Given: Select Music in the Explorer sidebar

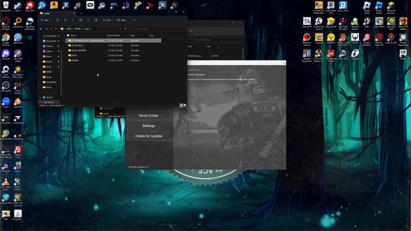Looking at the screenshot, I should (49, 56).
